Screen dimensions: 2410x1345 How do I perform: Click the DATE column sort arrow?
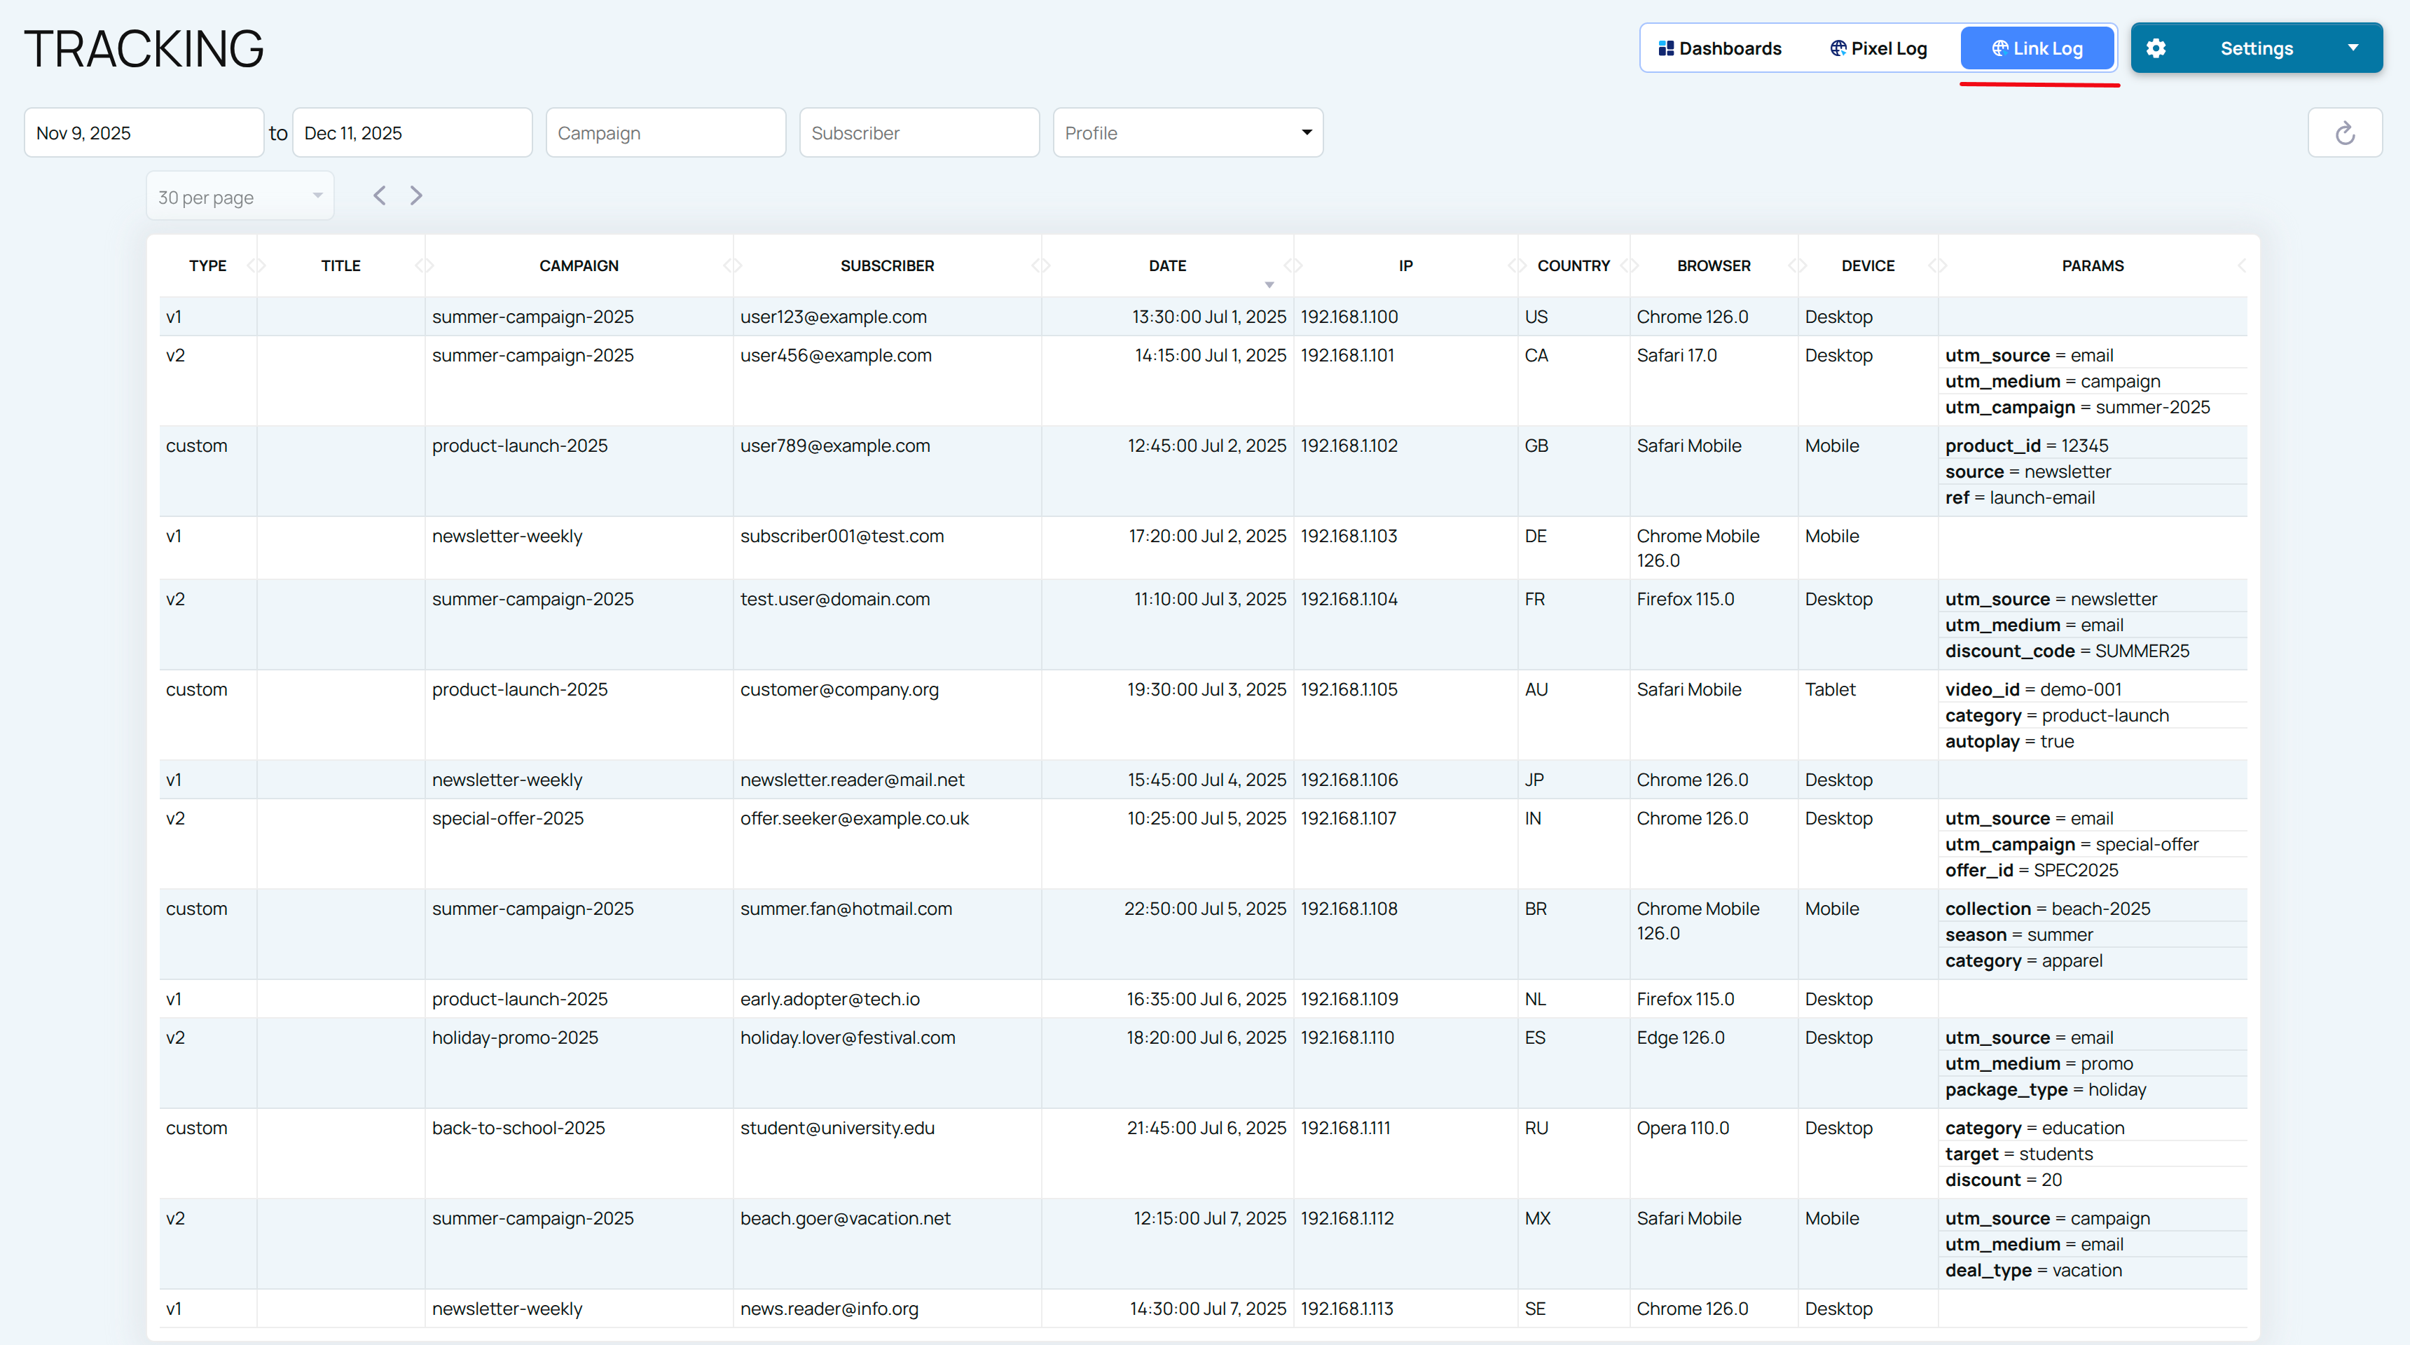click(1269, 284)
